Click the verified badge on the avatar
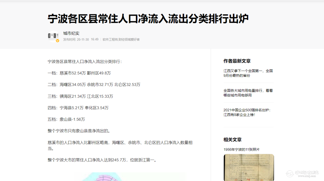The width and height of the screenshot is (324, 181). pos(57,41)
